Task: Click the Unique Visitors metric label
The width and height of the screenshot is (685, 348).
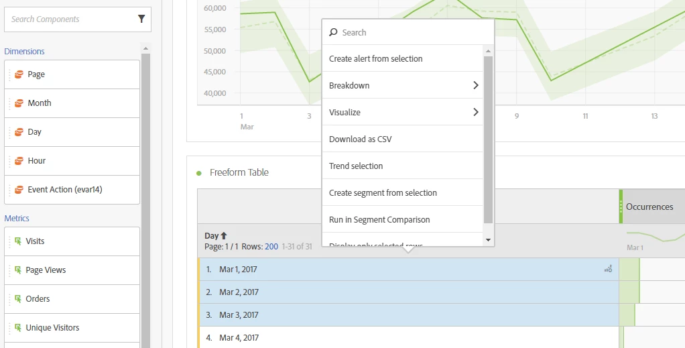Action: coord(52,327)
